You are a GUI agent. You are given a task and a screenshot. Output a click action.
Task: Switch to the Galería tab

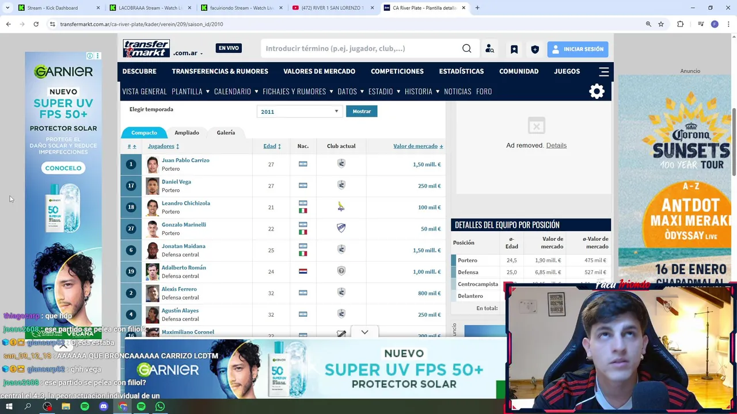click(226, 133)
